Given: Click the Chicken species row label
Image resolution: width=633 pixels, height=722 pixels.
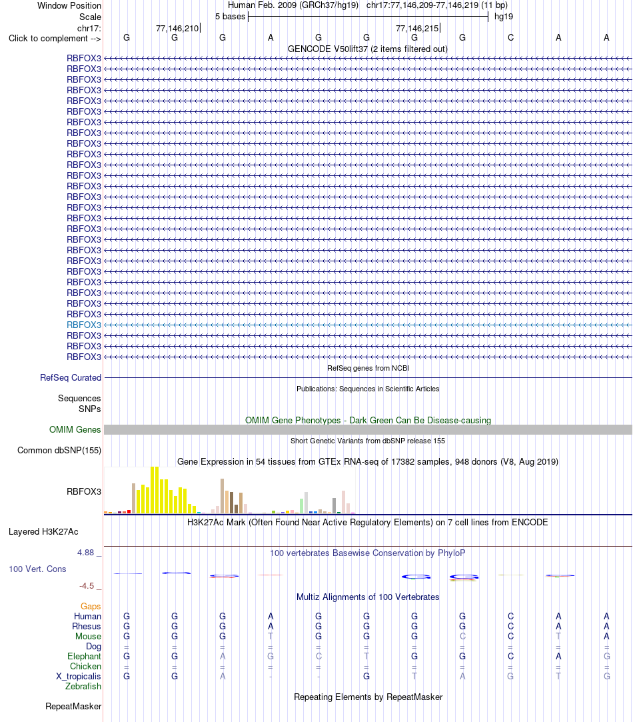Looking at the screenshot, I should (86, 666).
